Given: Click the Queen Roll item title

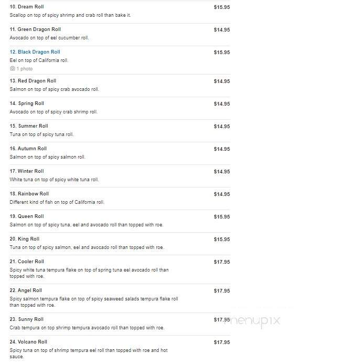Looking at the screenshot, I should click(27, 216).
